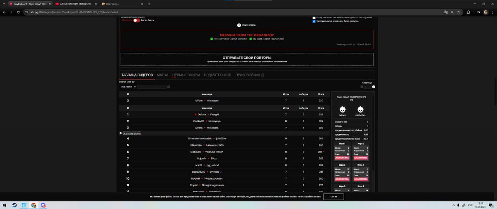Viewport: 497px width, 209px height.
Task: Open the translate page icon in address bar
Action: (446, 12)
